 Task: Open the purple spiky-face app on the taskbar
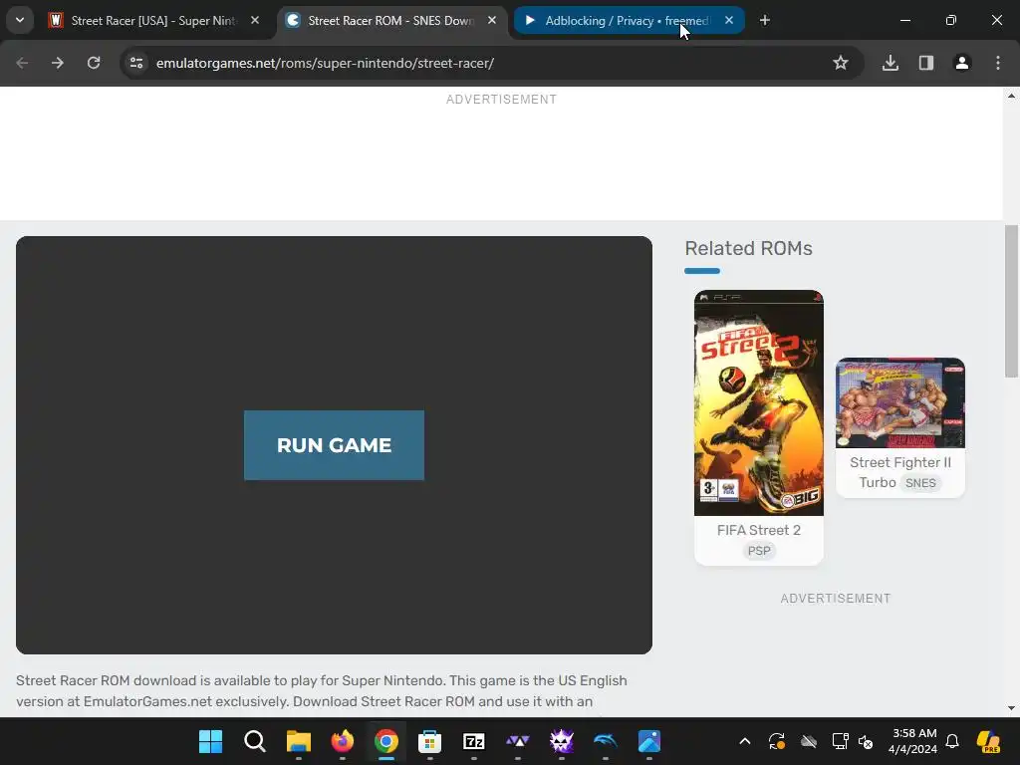tap(562, 741)
